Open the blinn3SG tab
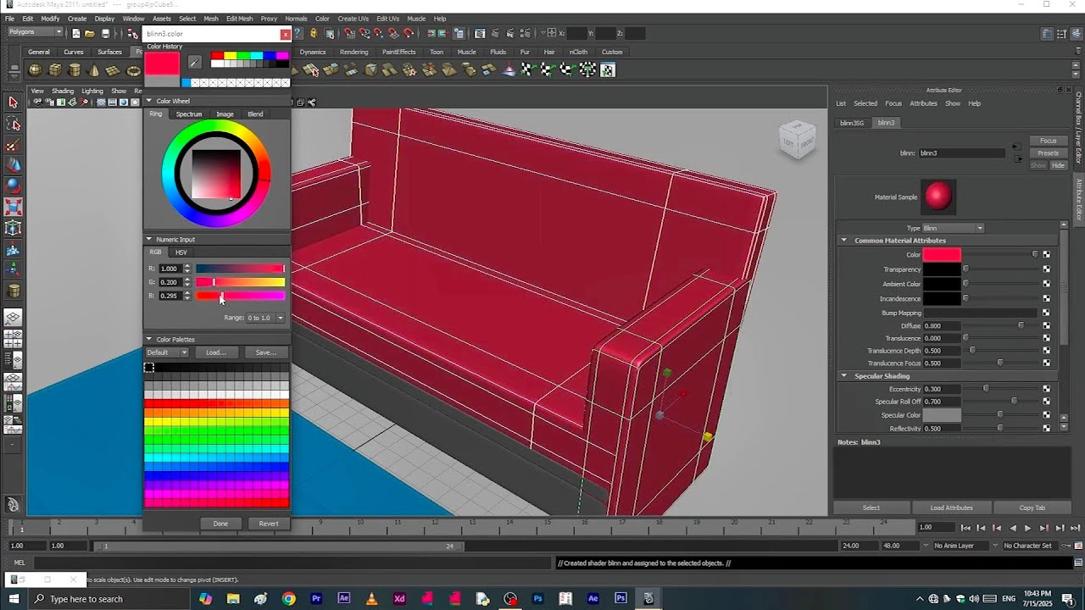 852,123
